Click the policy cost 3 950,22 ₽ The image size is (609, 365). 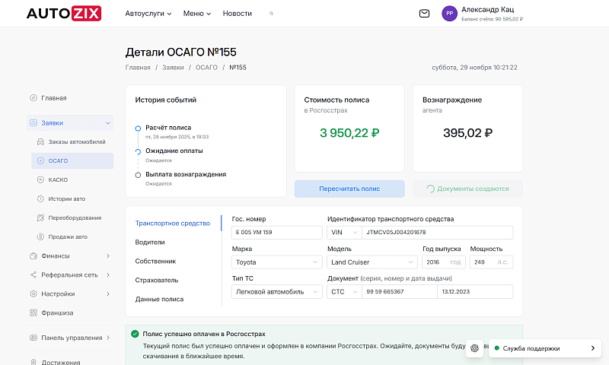tap(349, 133)
